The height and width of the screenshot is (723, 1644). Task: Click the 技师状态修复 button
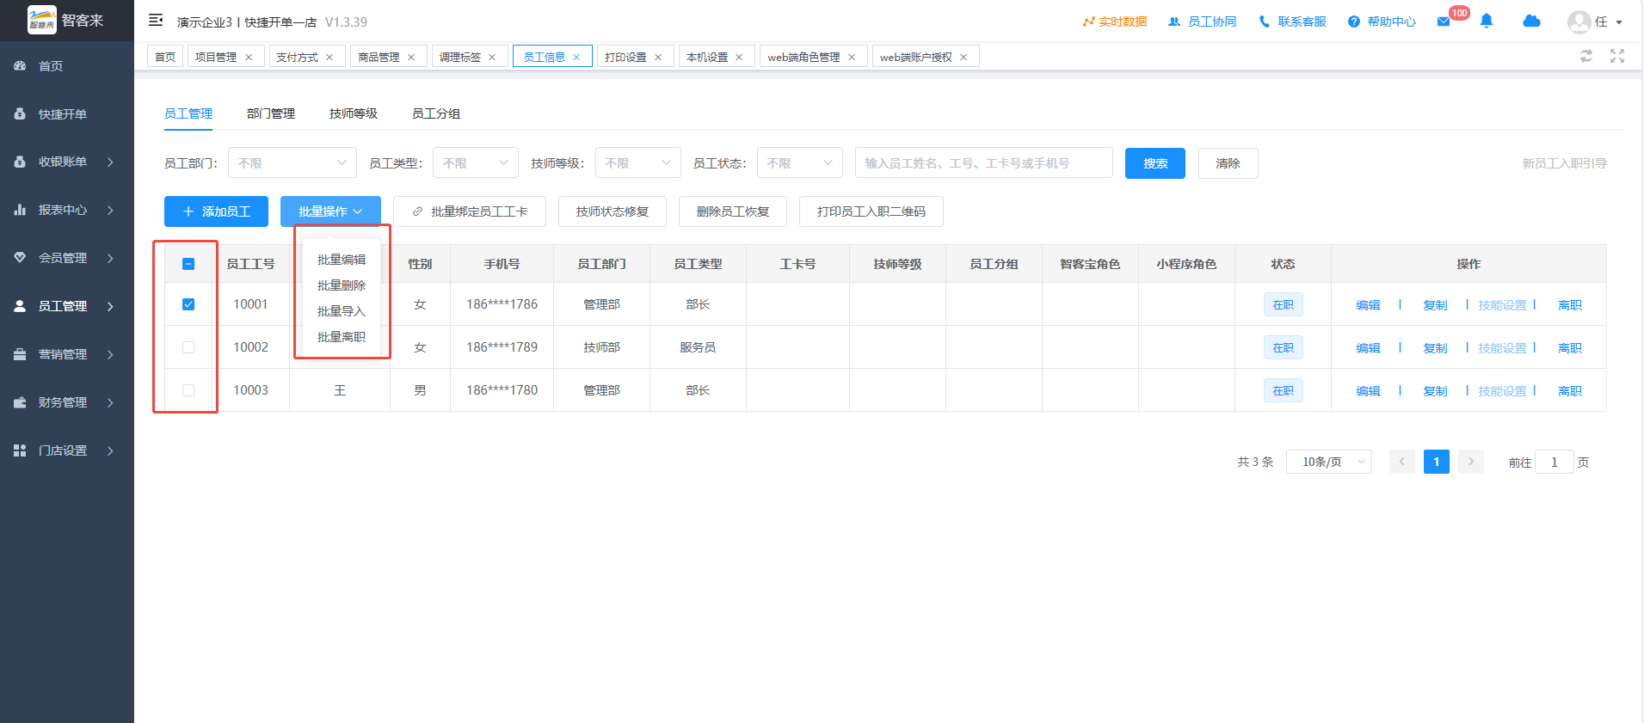[613, 211]
